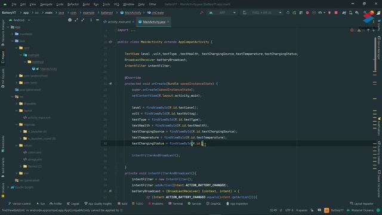Click onCreate breadcrumb in navigation bar
382x215 pixels.
click(x=155, y=13)
